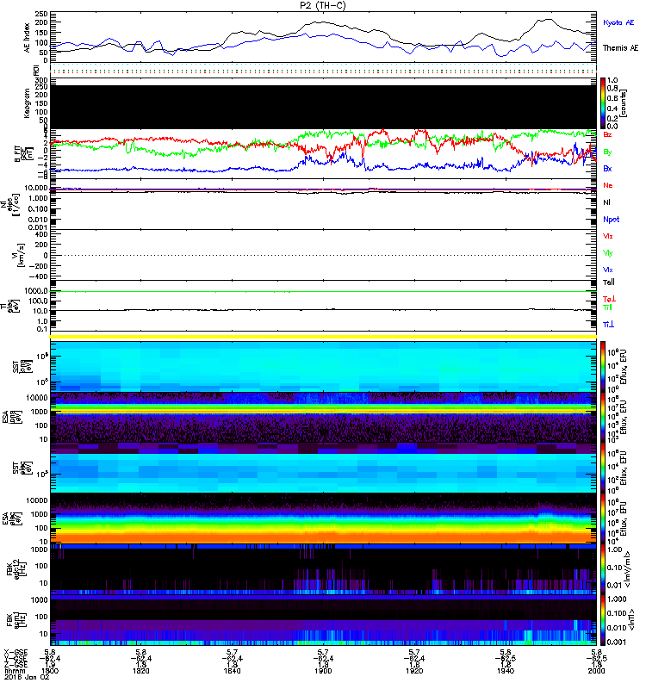
Task: Select the red Bz legend label
Action: (607, 134)
